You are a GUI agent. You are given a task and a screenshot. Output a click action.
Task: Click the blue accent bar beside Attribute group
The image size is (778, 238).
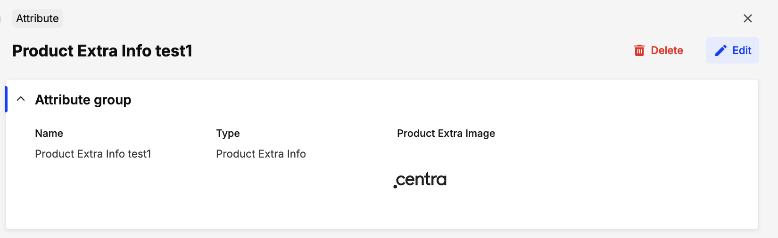(6, 99)
